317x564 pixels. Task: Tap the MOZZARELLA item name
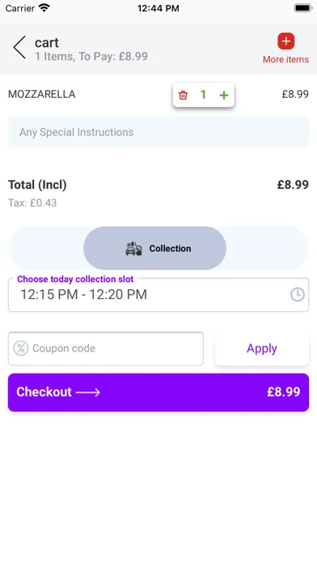(x=41, y=94)
